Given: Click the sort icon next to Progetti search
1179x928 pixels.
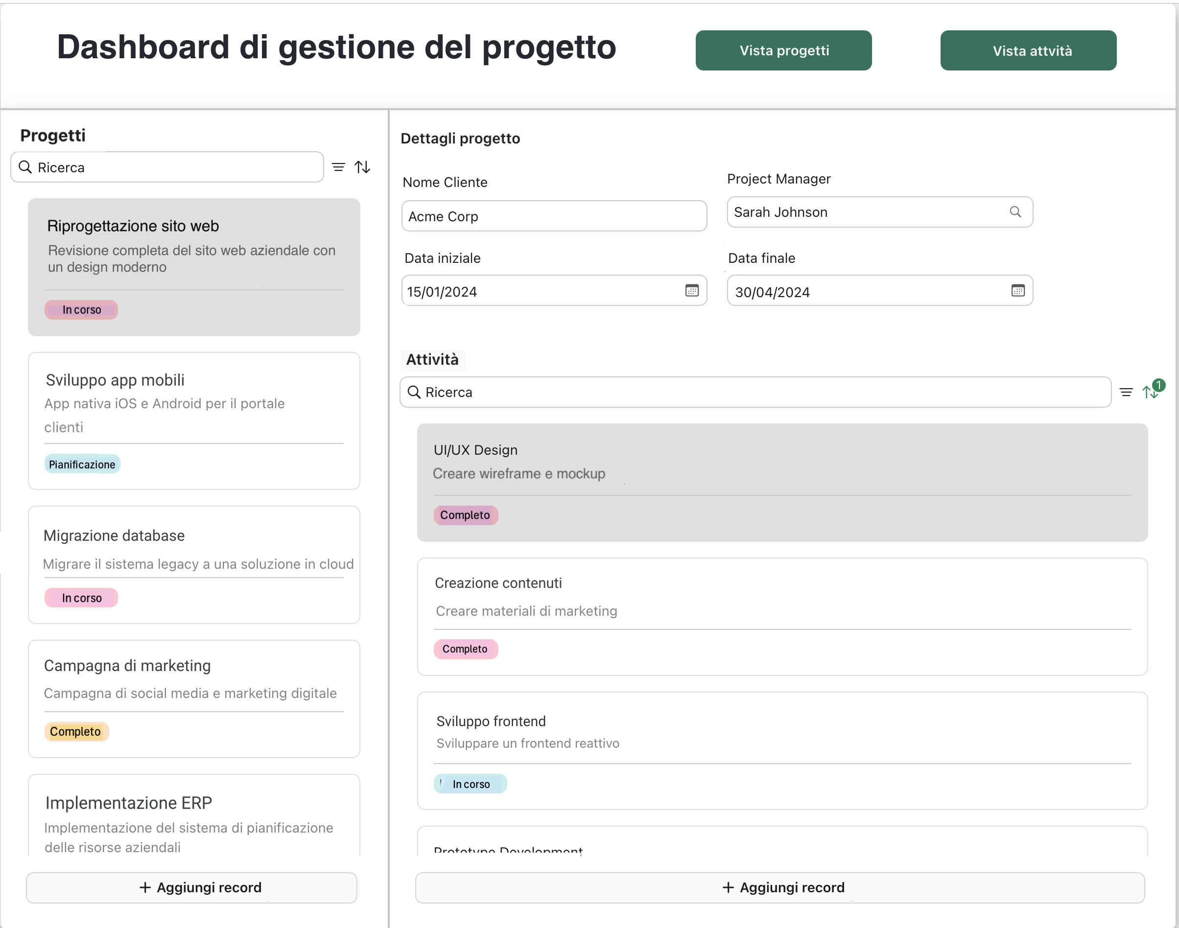Looking at the screenshot, I should pyautogui.click(x=362, y=167).
